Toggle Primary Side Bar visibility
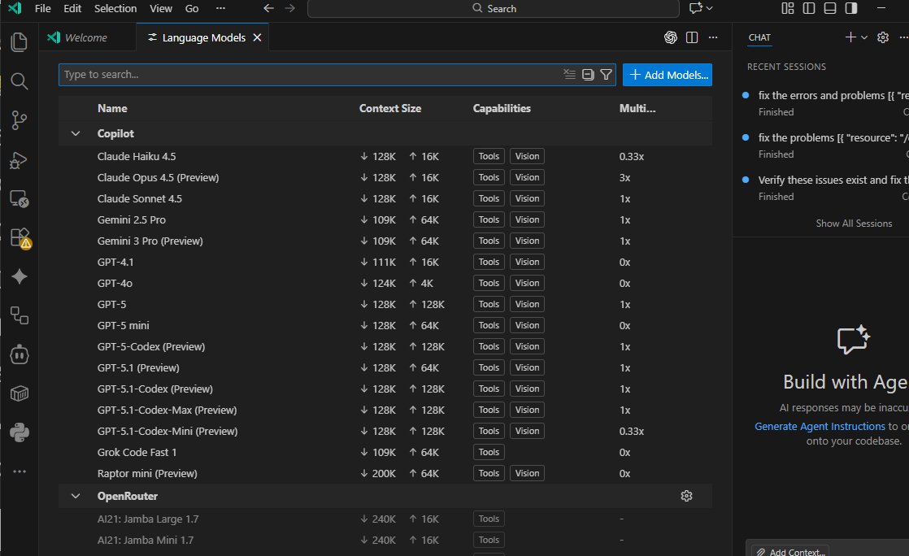Viewport: 909px width, 556px height. click(x=809, y=8)
